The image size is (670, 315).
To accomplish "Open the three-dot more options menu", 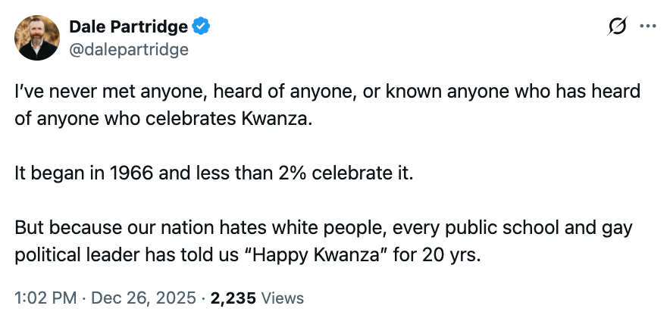I will pos(647,27).
